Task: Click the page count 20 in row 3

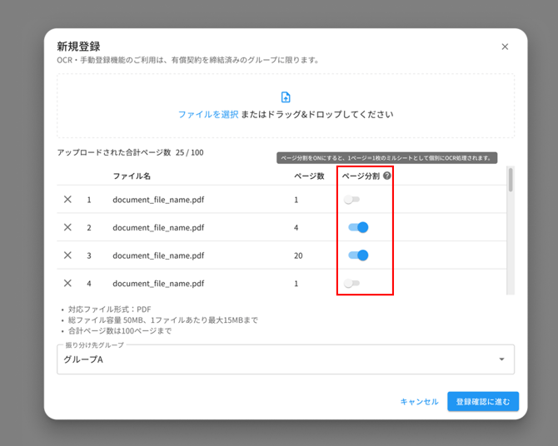Action: pyautogui.click(x=298, y=255)
